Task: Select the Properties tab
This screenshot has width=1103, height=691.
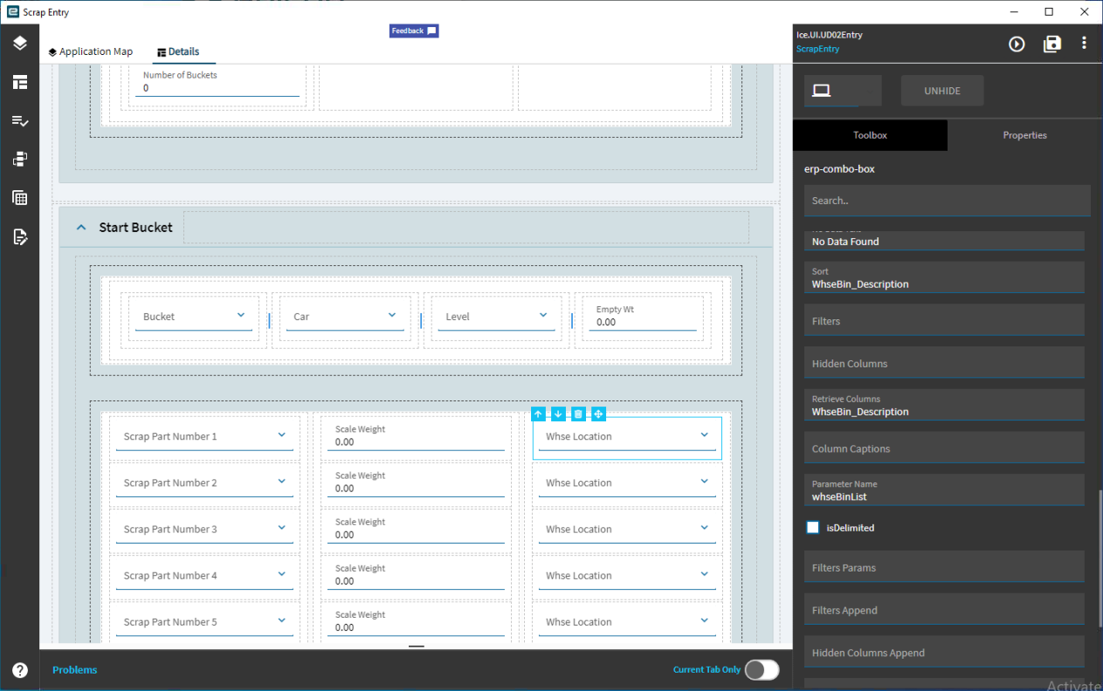Action: [1025, 135]
